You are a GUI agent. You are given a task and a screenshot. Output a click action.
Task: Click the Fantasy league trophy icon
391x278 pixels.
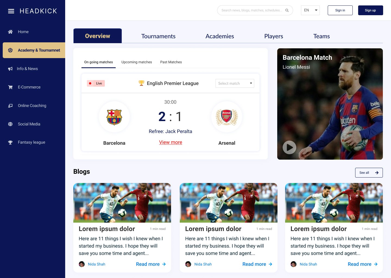tap(10, 142)
